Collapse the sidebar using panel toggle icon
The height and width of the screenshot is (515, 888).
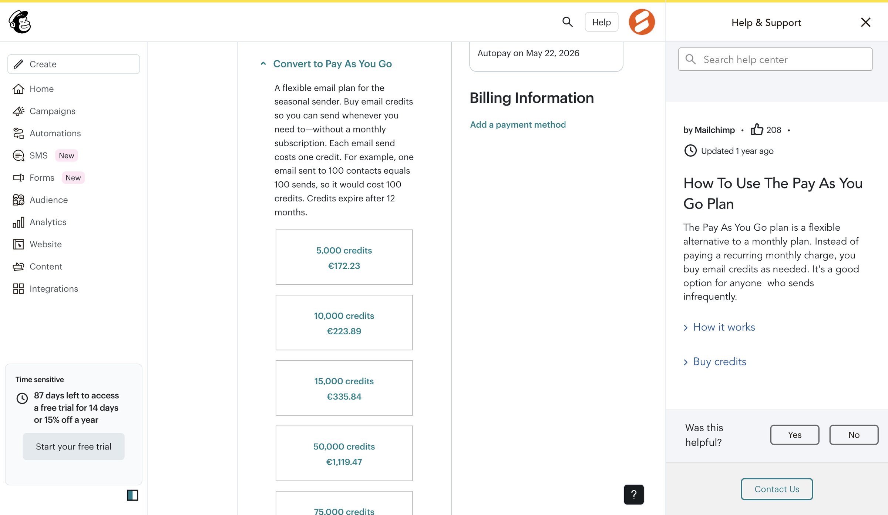point(132,495)
